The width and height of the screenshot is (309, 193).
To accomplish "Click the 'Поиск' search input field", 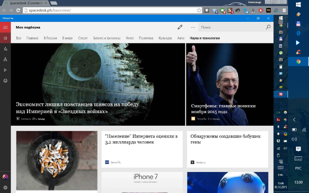I will (x=231, y=27).
